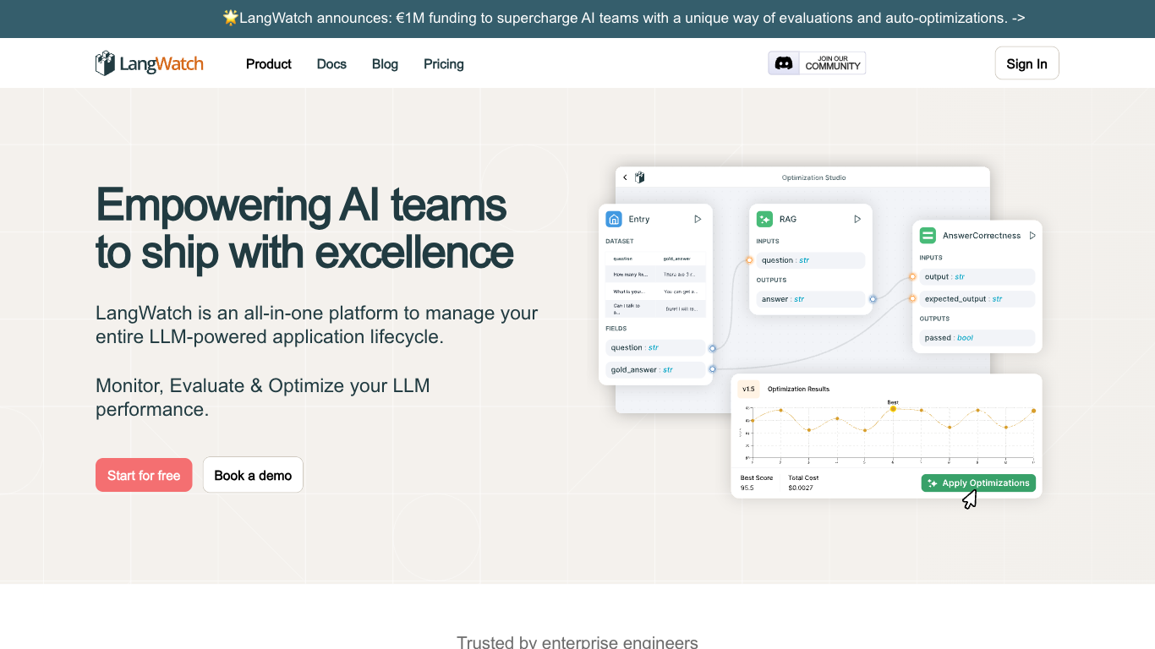Screen dimensions: 1155x649
Task: Click the Best Score value 95.5
Action: click(747, 488)
